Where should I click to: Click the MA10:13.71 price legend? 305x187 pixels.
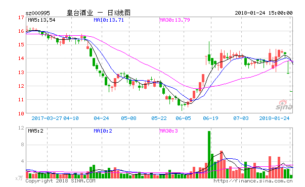(109, 20)
